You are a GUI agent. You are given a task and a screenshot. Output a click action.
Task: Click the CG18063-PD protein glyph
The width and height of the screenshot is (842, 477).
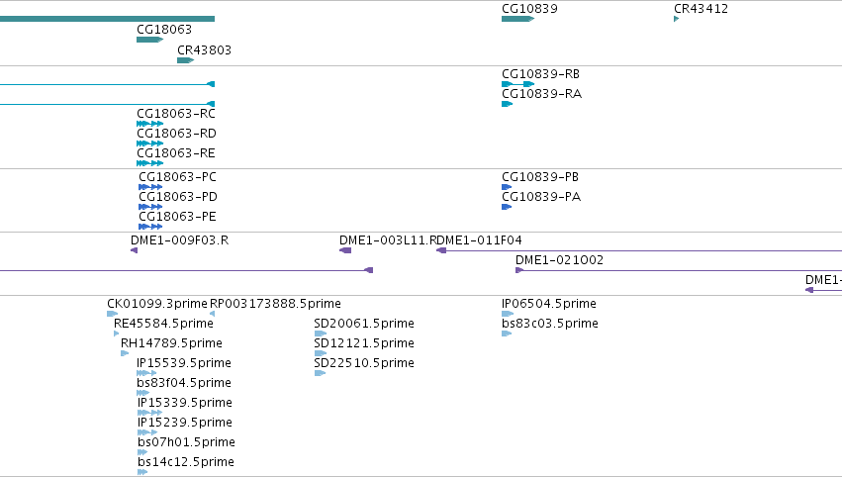[150, 207]
